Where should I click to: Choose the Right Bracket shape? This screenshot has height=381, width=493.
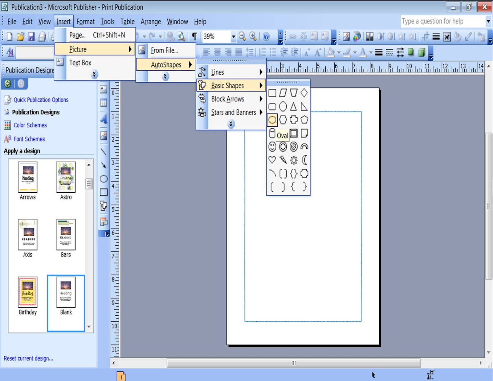(x=283, y=187)
